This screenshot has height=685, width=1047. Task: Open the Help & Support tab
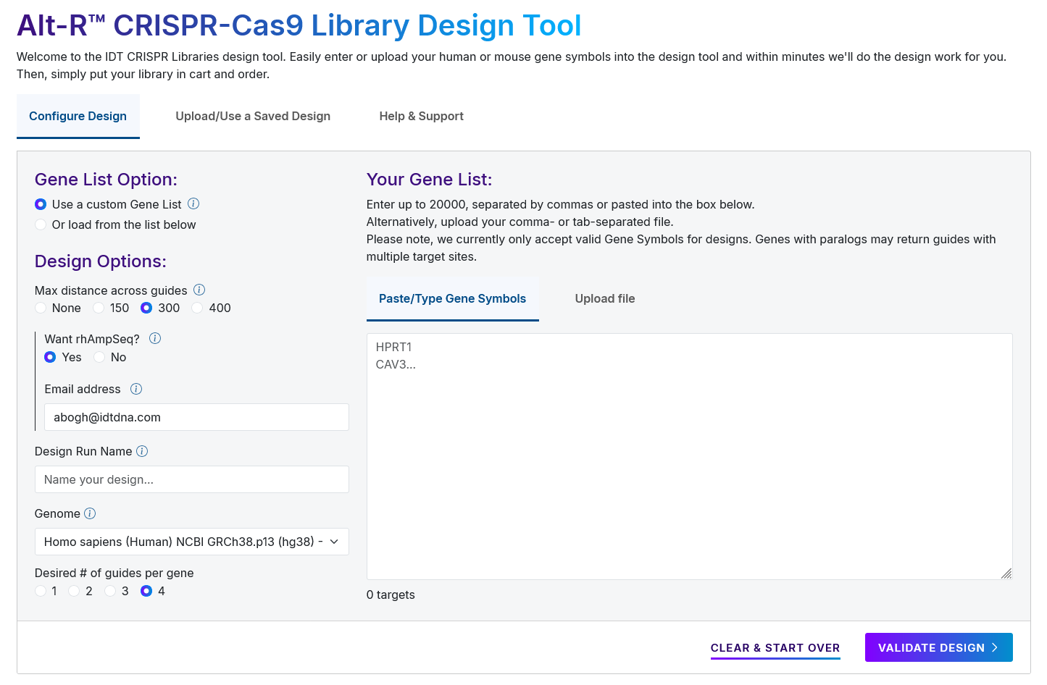[421, 117]
